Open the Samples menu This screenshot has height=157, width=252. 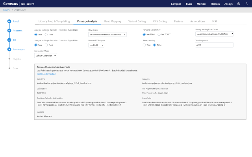176,4
